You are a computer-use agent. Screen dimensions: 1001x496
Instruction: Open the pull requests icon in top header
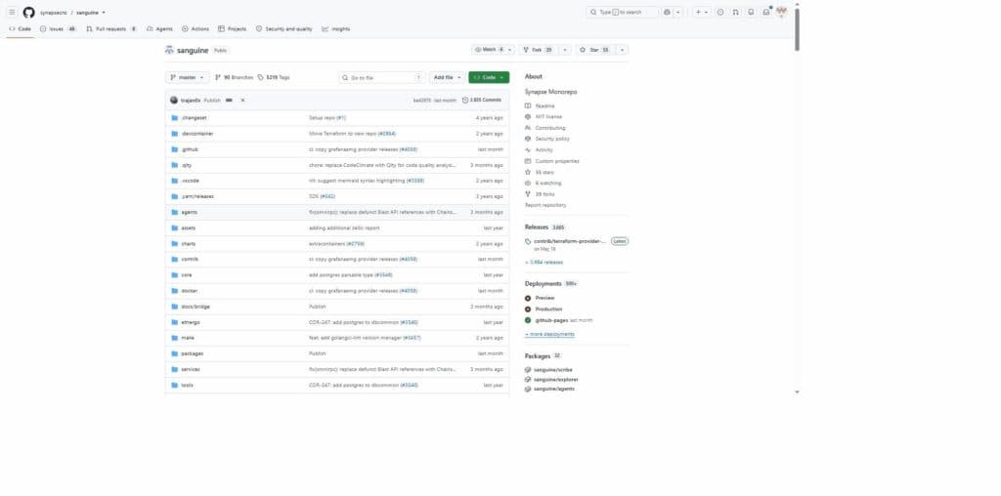pyautogui.click(x=735, y=12)
